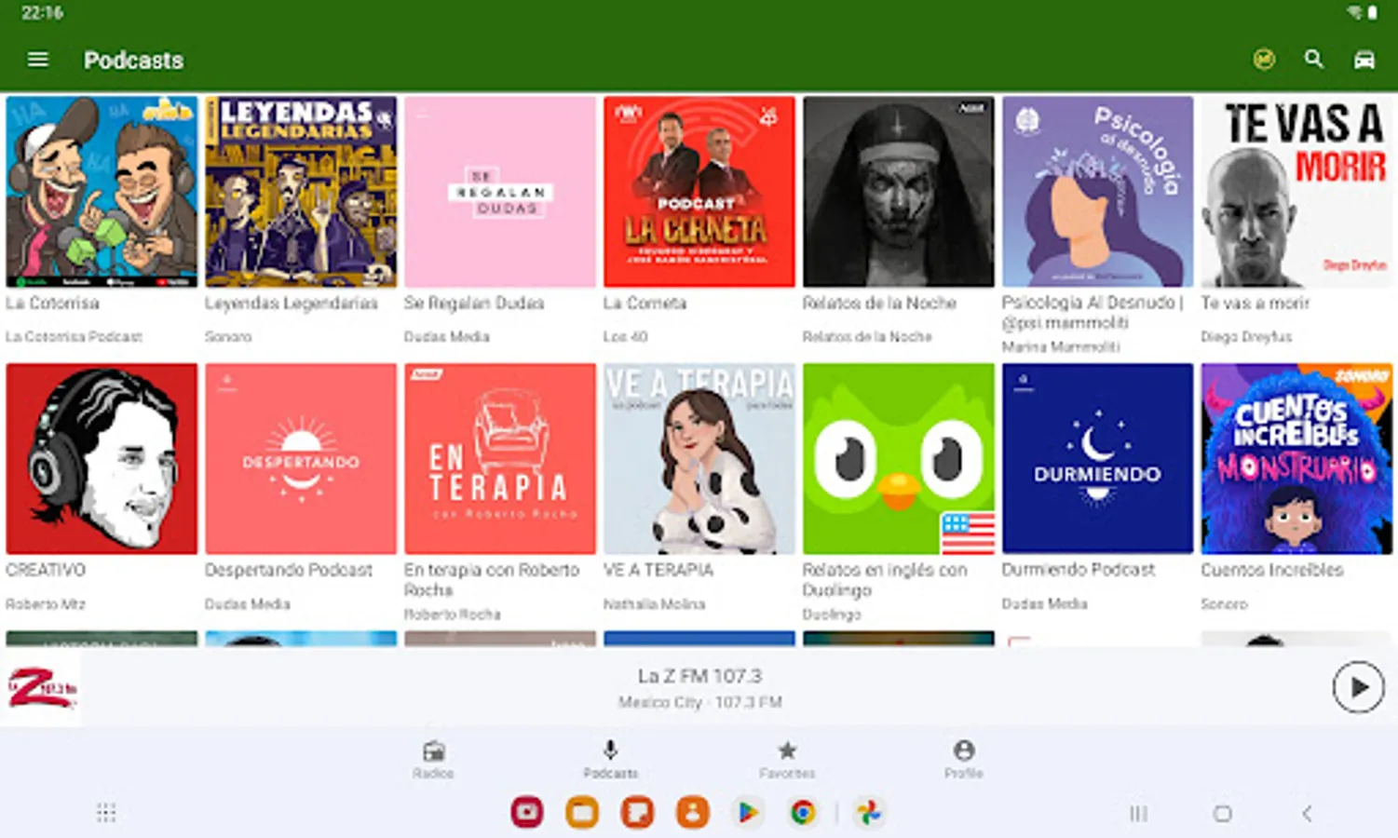Click the "La Corneta" title text
This screenshot has width=1398, height=838.
645,303
